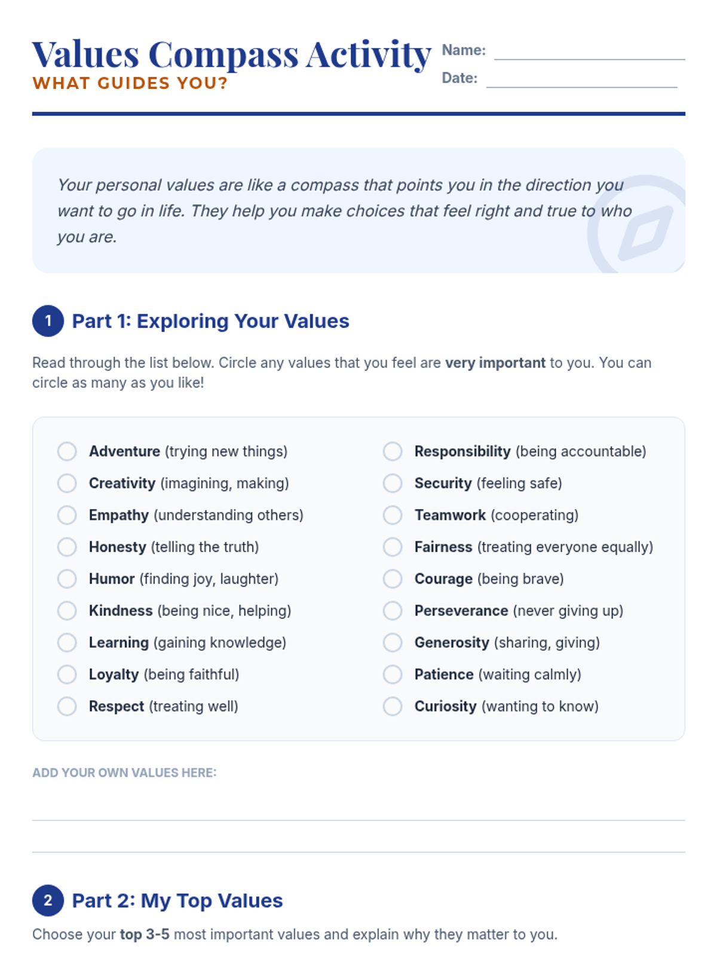Click the Values Compass Activity title
Viewport: 717px width, 956px height.
coord(231,54)
